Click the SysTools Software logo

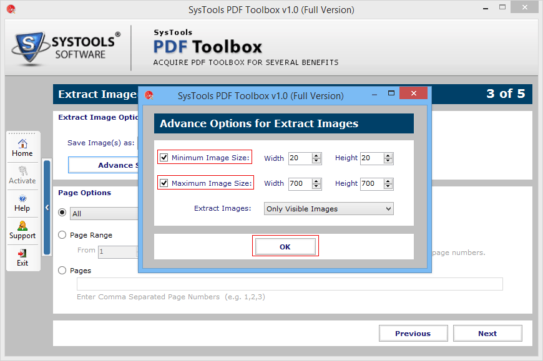tap(66, 48)
